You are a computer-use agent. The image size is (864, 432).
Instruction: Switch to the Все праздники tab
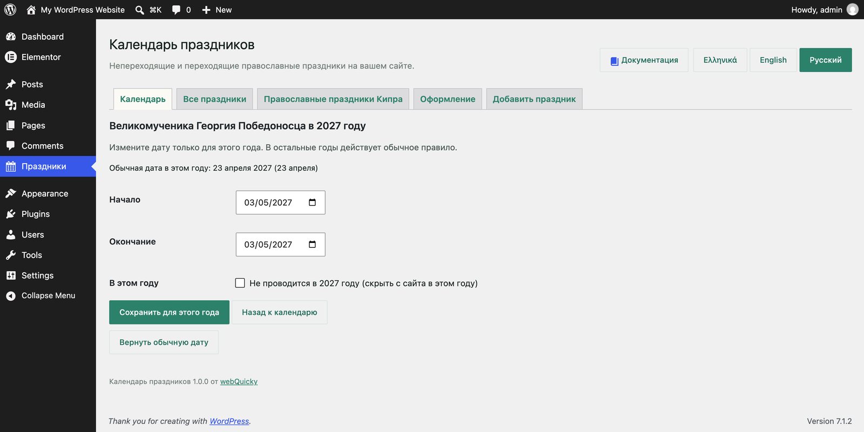214,99
